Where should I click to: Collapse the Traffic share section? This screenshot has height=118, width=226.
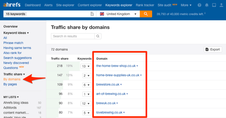tap(14, 74)
